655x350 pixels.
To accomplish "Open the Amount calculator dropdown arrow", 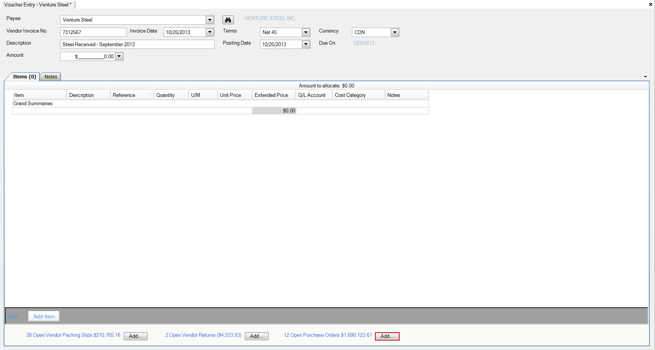I will coord(119,56).
